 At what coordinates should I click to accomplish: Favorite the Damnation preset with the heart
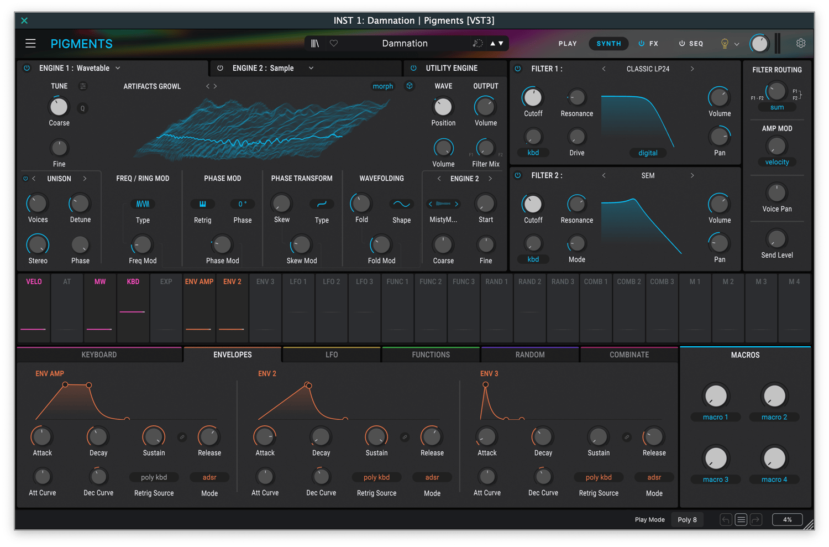tap(334, 44)
